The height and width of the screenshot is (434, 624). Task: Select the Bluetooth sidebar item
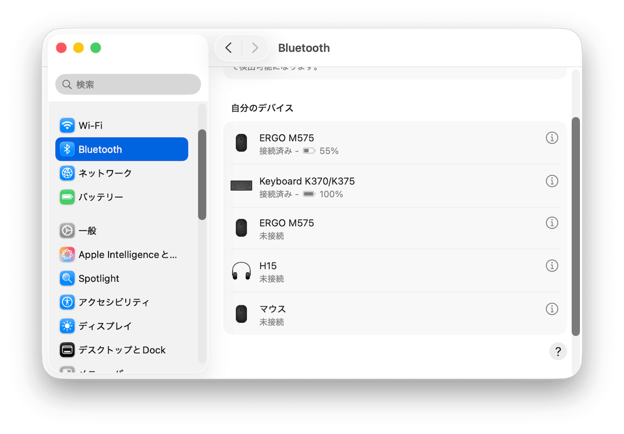pyautogui.click(x=122, y=149)
